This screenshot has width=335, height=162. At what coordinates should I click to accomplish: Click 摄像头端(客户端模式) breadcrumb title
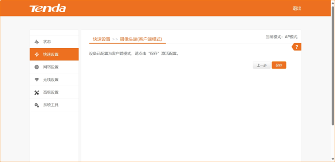coord(141,39)
